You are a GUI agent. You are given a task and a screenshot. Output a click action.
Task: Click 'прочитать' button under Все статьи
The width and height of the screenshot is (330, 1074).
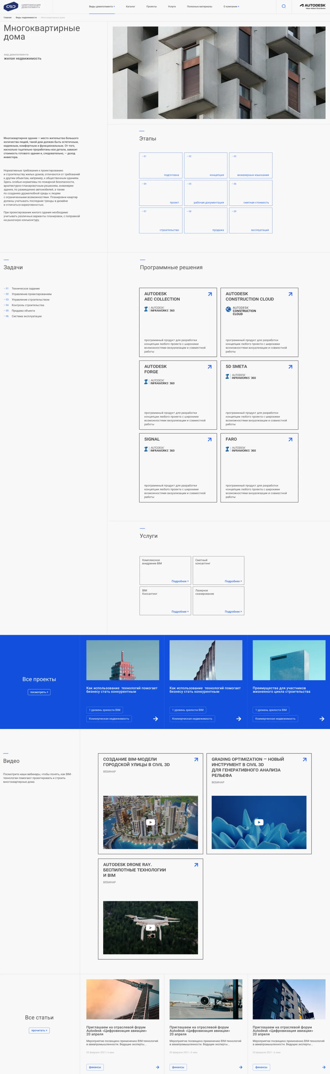click(x=39, y=1030)
